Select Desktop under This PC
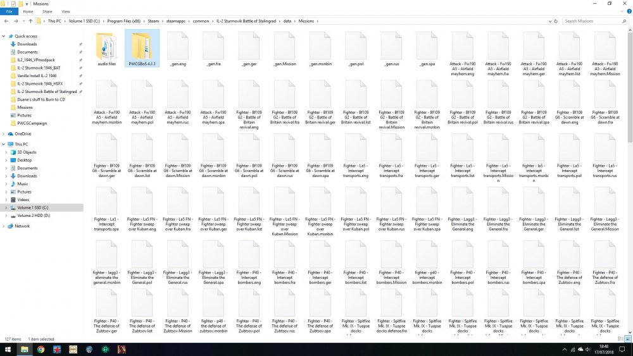The image size is (633, 356). tap(24, 161)
